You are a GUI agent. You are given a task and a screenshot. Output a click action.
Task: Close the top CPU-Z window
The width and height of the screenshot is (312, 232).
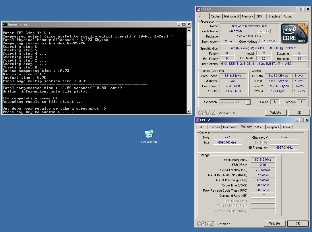[x=308, y=9]
